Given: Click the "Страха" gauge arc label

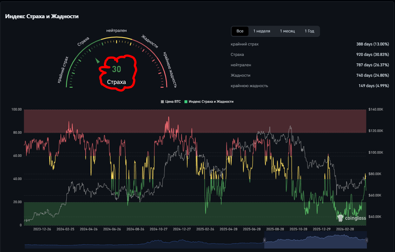Looking at the screenshot, I should [x=83, y=42].
